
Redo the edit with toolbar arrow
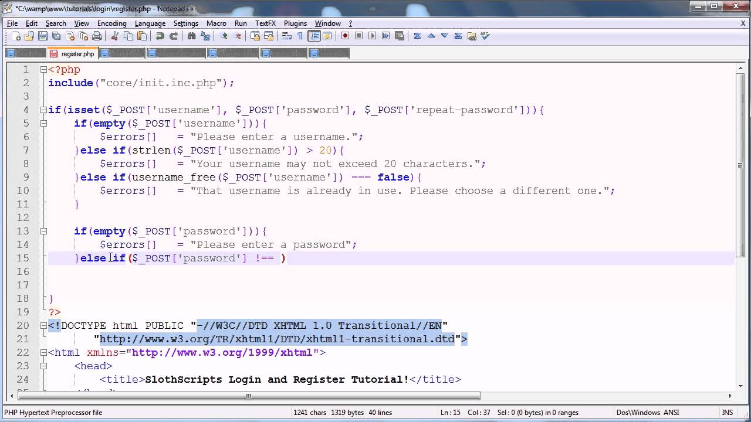[174, 36]
